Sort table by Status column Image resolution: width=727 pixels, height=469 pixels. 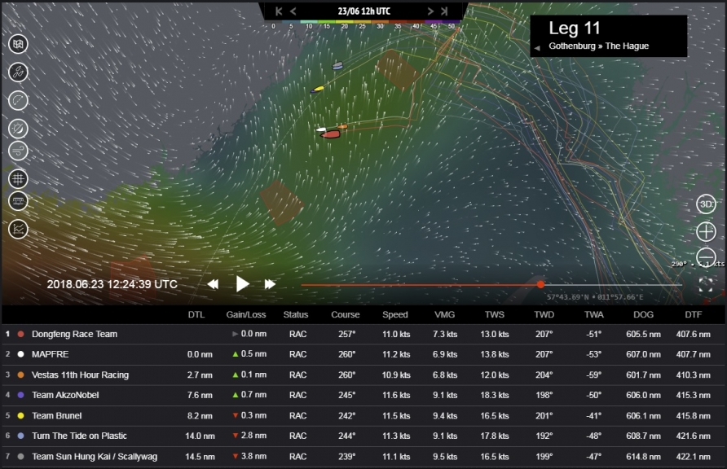pyautogui.click(x=296, y=315)
